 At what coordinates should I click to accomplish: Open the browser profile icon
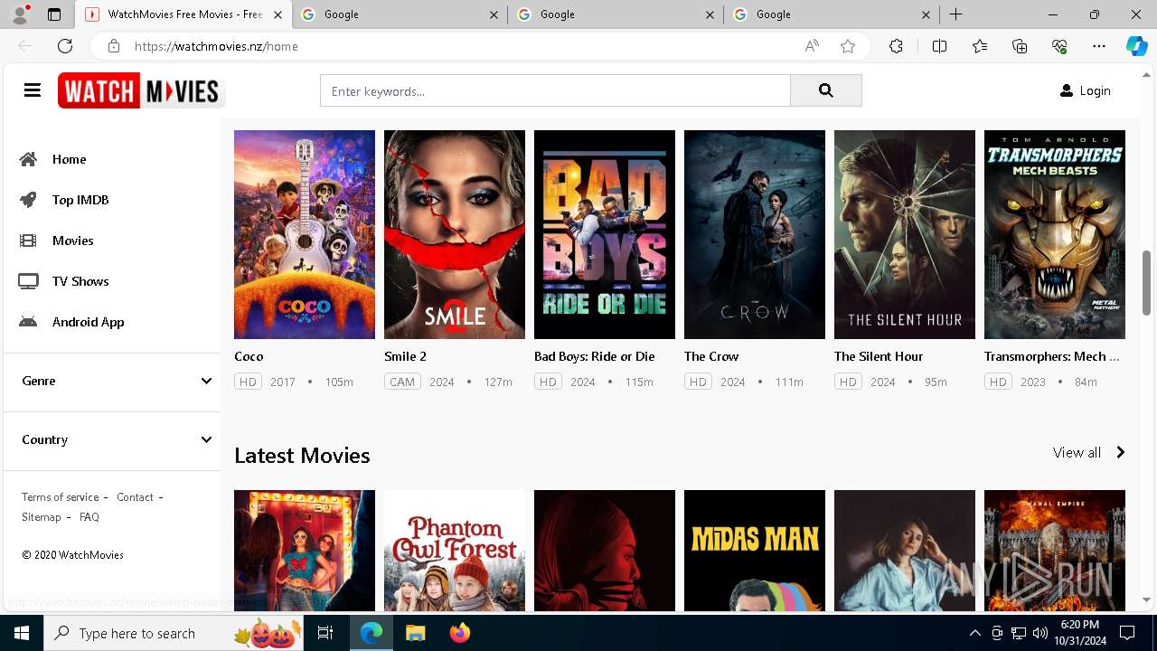click(20, 14)
